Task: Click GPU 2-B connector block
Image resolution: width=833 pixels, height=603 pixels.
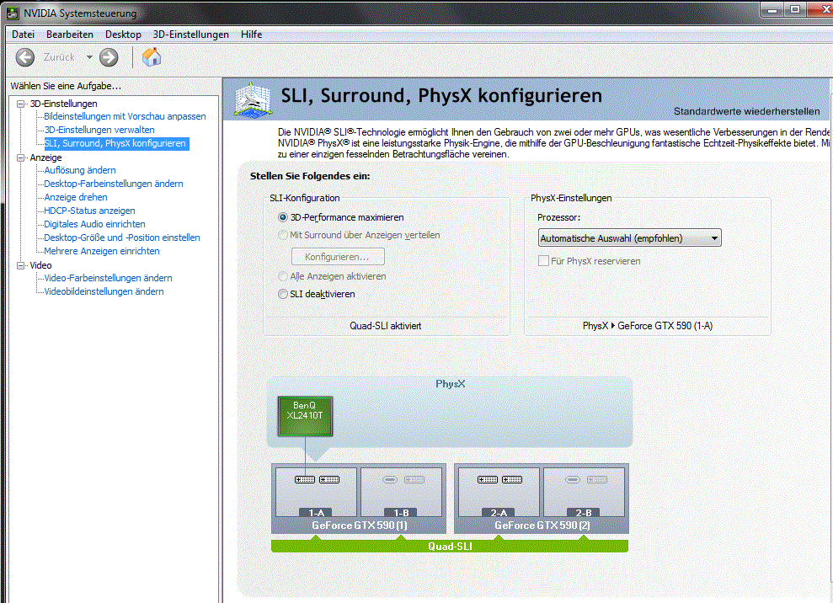Action: tap(584, 492)
